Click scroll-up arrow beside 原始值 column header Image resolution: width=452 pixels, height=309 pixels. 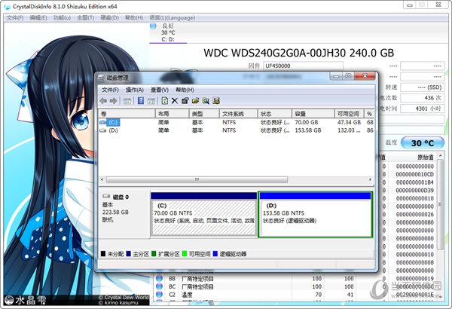click(440, 155)
